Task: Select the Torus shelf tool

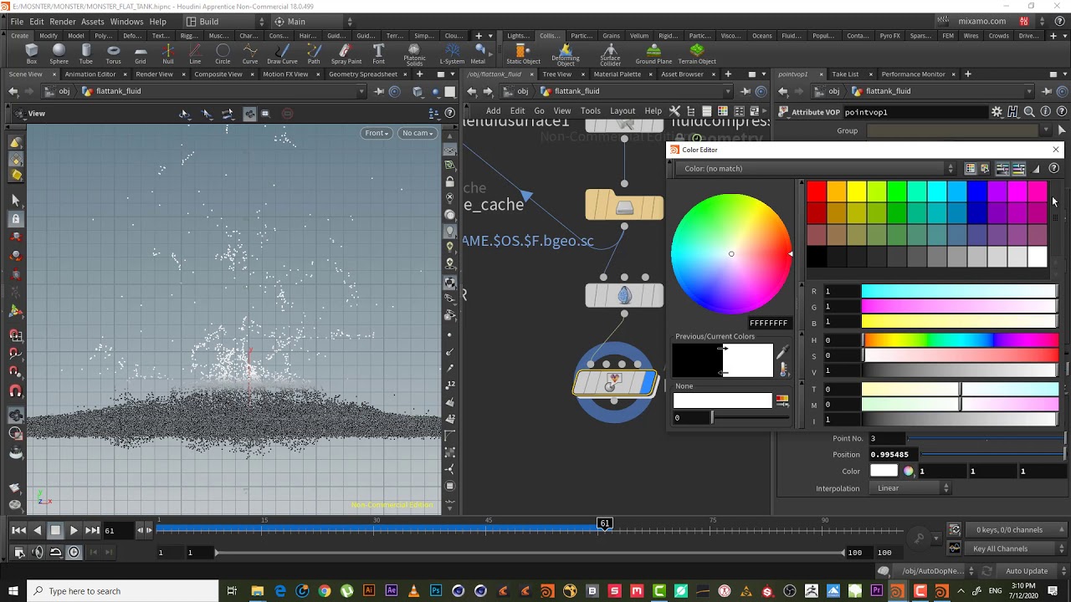Action: pyautogui.click(x=113, y=54)
